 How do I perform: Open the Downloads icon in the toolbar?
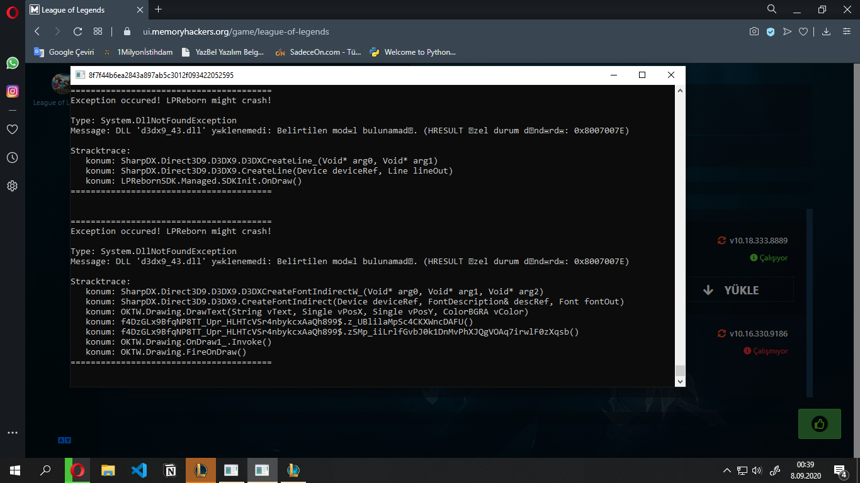click(827, 31)
